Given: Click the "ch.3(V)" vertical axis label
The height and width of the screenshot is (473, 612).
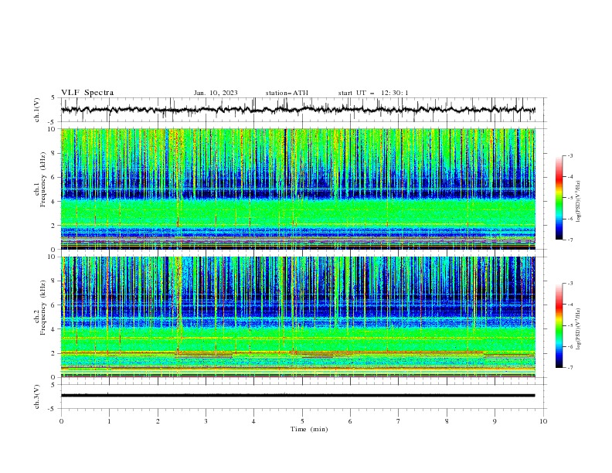Looking at the screenshot, I should click(37, 396).
